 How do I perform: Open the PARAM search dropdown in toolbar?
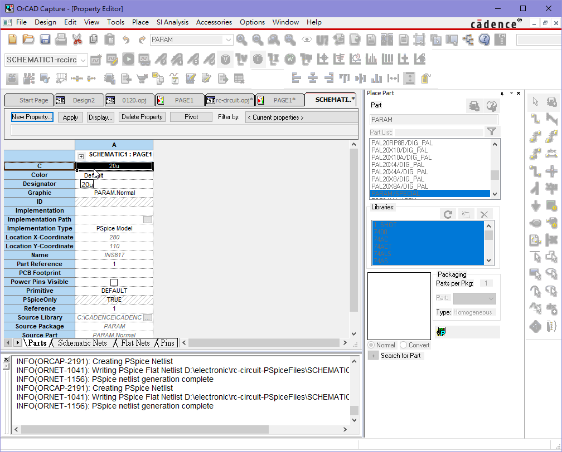click(x=229, y=40)
